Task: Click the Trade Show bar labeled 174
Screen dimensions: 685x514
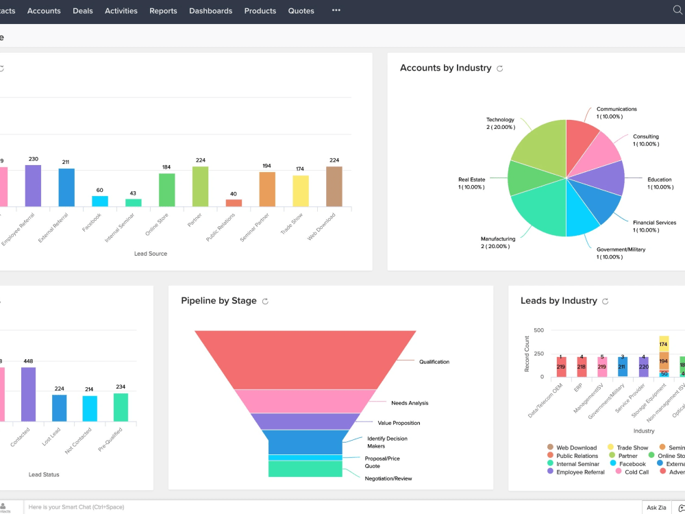Action: [x=301, y=191]
